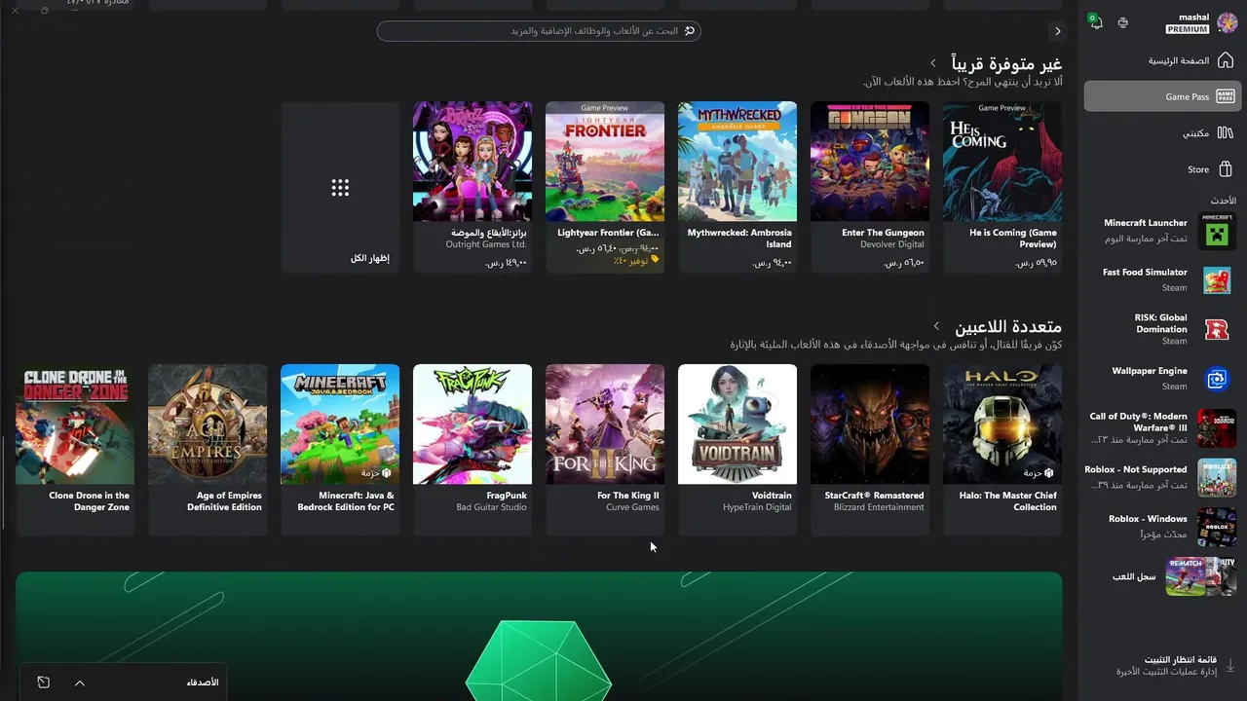Open the Mythwrecked: Ambrosia Island thumbnail
The image size is (1247, 701).
(737, 162)
